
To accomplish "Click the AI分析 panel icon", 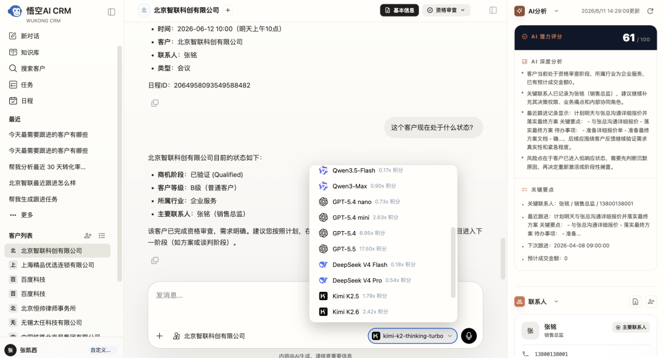I will [519, 11].
